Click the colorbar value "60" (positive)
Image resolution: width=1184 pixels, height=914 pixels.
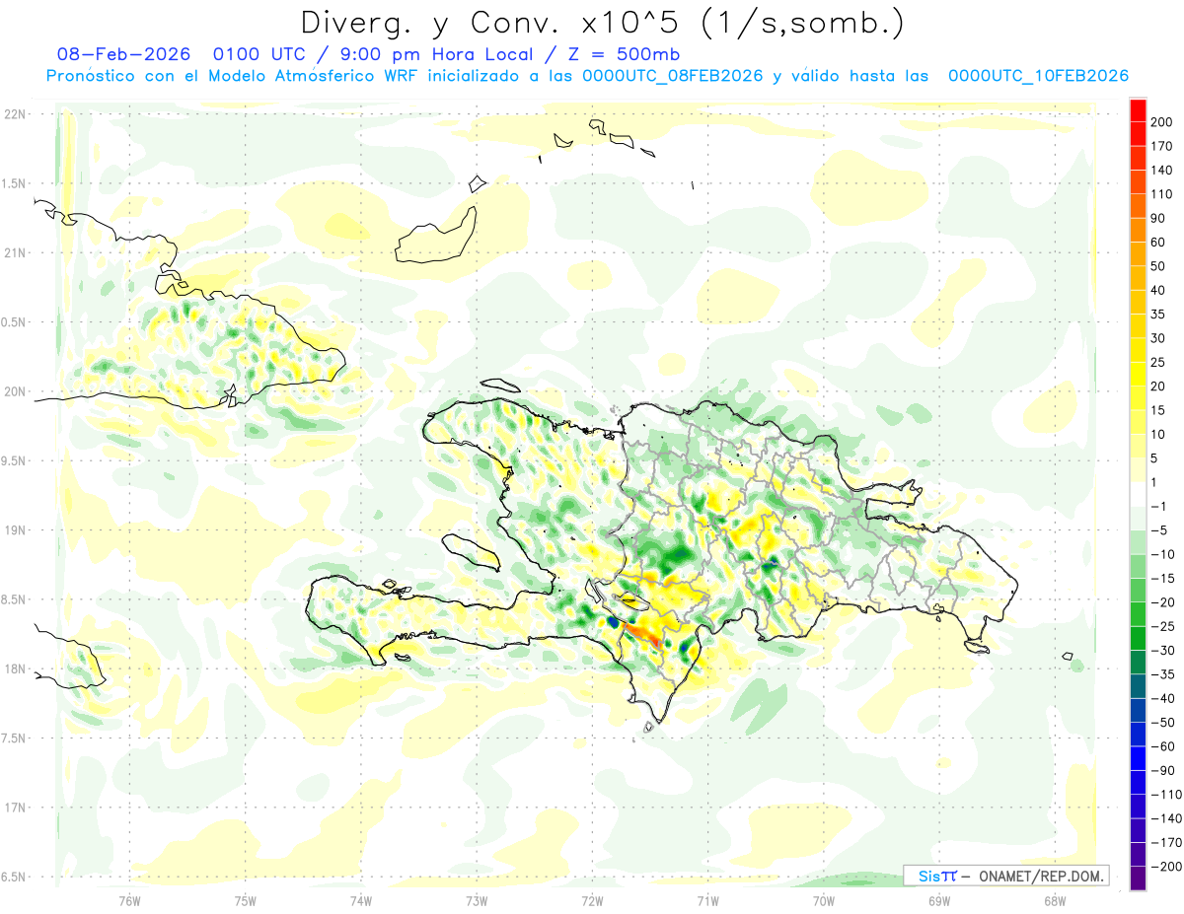point(1158,243)
